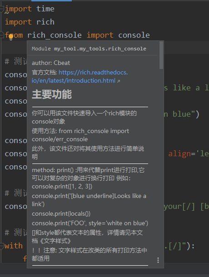Click the 'method: print()' description line

(88, 170)
